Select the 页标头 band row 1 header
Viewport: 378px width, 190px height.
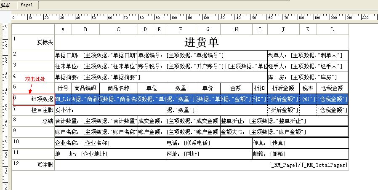point(34,43)
